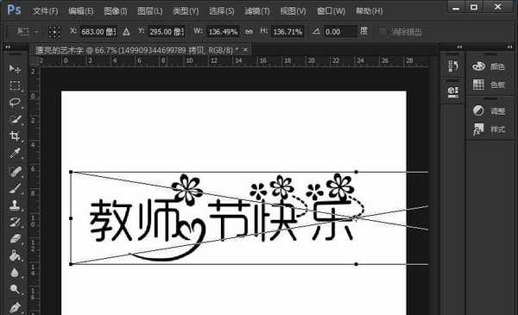The image size is (518, 315).
Task: Toggle relative positioning triangle icon
Action: coord(126,32)
